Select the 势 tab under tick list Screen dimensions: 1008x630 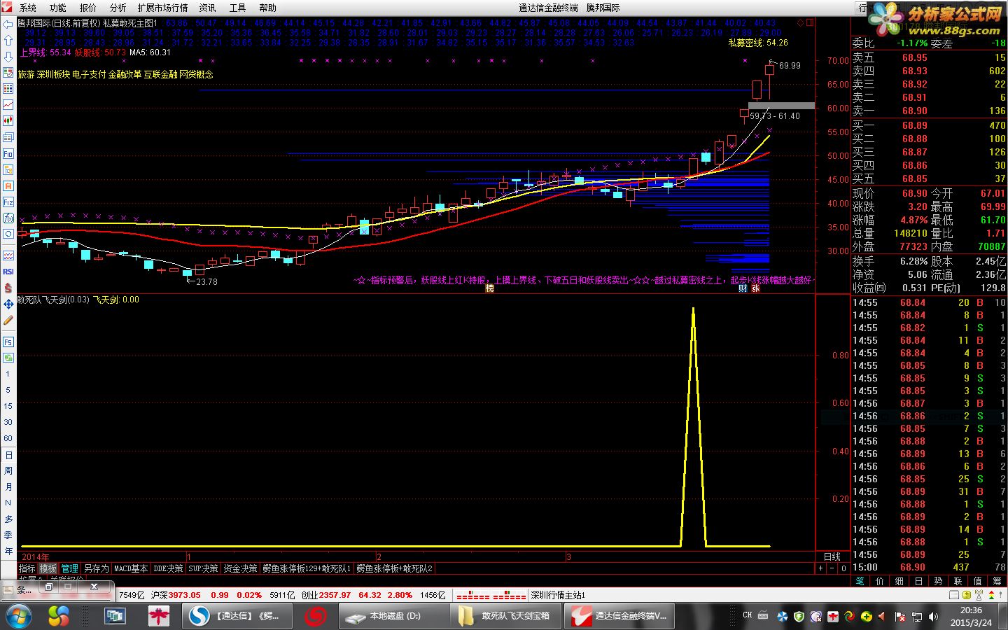click(x=939, y=581)
